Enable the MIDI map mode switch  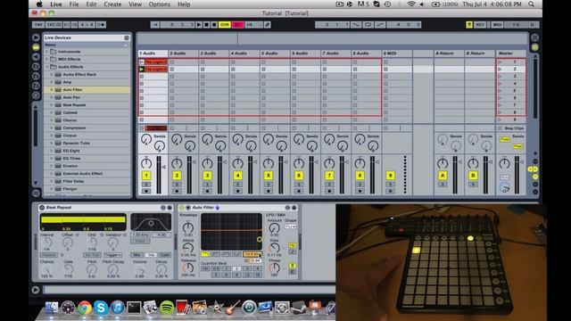(497, 25)
